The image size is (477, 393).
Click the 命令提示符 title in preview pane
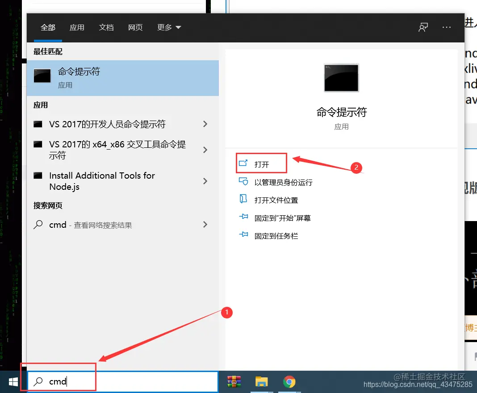click(341, 112)
